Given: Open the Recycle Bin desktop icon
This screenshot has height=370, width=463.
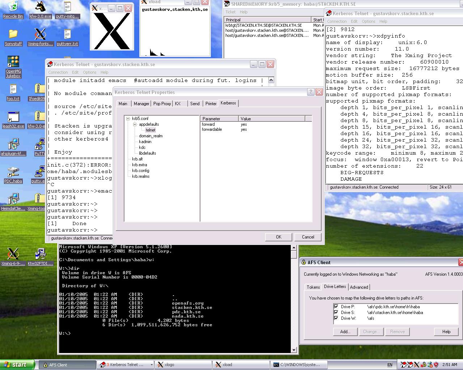Looking at the screenshot, I should 13,10.
